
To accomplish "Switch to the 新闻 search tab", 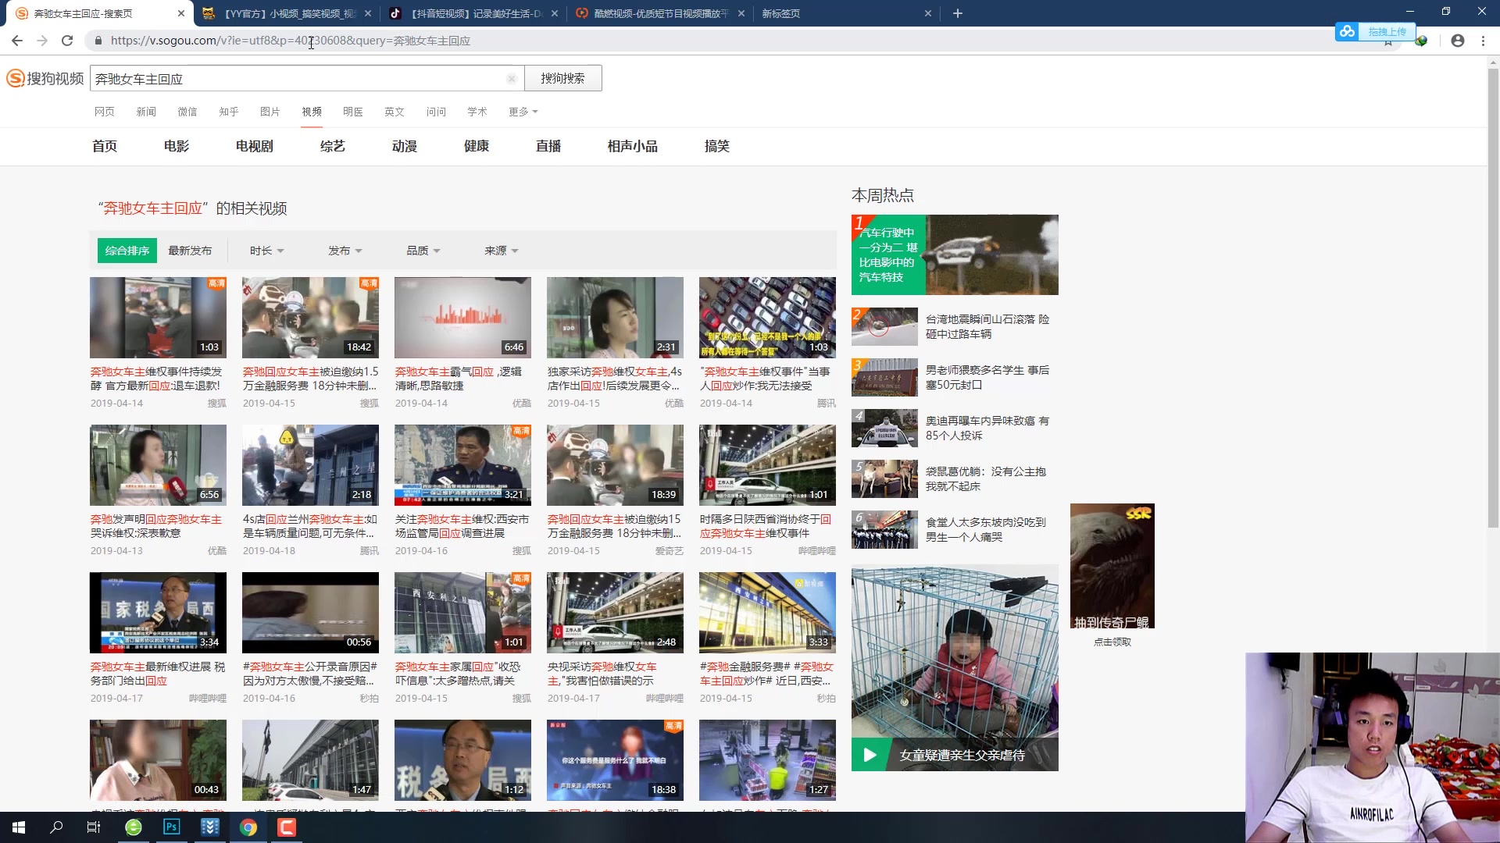I will 146,112.
